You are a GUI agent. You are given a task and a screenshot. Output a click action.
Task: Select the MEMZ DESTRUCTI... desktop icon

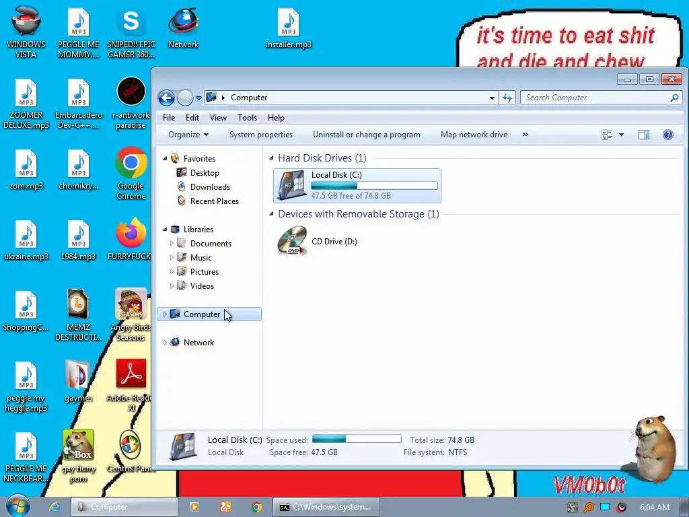[78, 315]
